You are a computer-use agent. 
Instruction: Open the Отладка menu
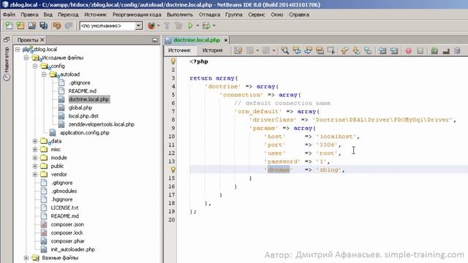point(210,15)
